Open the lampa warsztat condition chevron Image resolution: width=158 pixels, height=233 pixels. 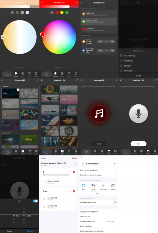click(74, 182)
